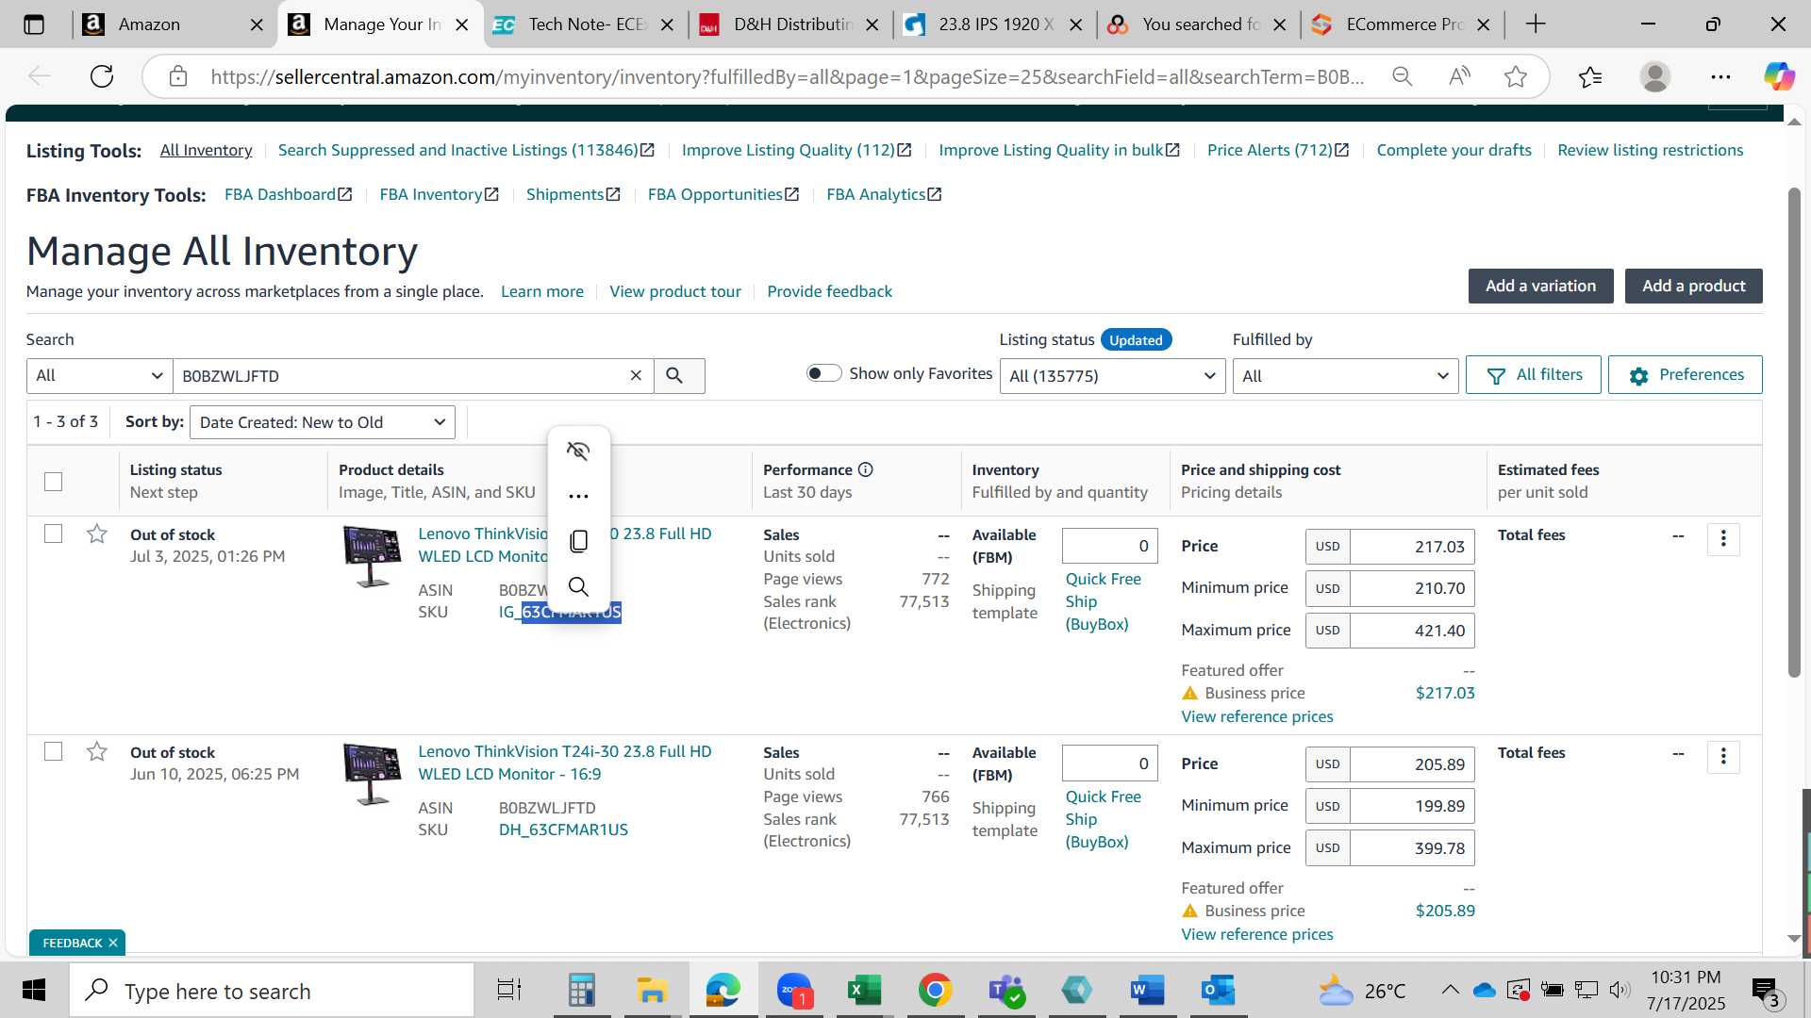The image size is (1811, 1018).
Task: Open FBA Dashboard link
Action: click(x=288, y=194)
